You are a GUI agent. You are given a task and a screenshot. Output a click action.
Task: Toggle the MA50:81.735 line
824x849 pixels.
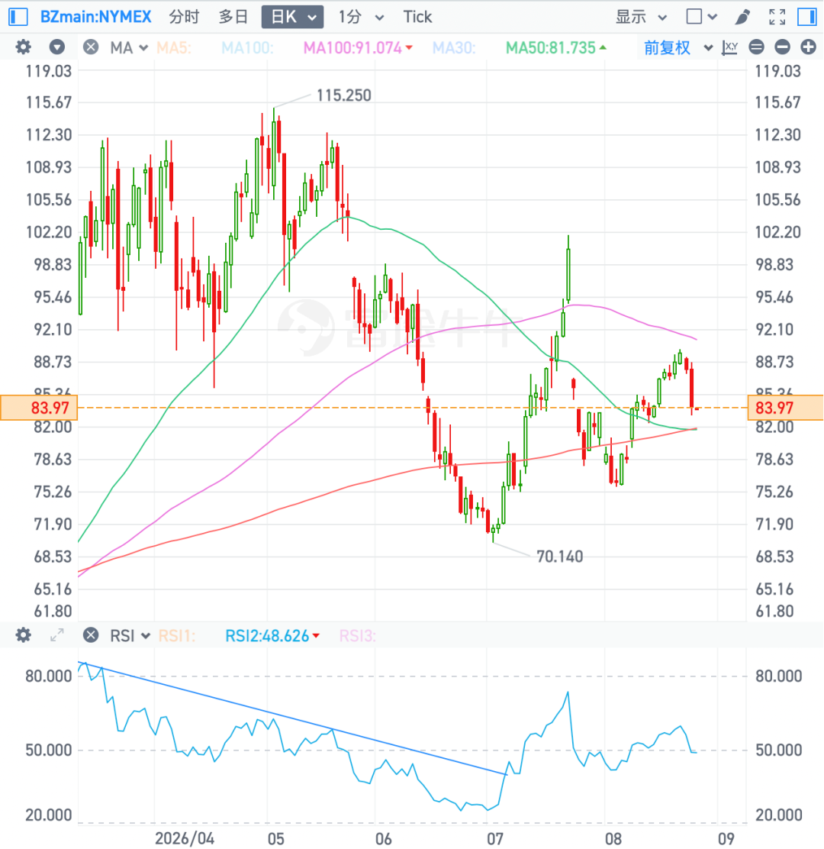click(555, 47)
